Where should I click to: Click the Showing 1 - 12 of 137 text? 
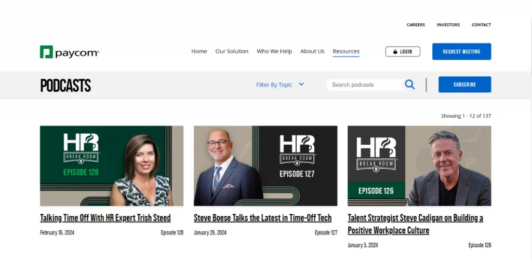pos(466,116)
